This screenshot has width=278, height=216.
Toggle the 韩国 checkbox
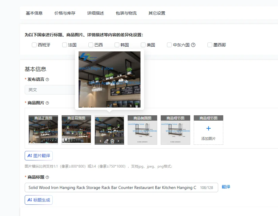(117, 45)
